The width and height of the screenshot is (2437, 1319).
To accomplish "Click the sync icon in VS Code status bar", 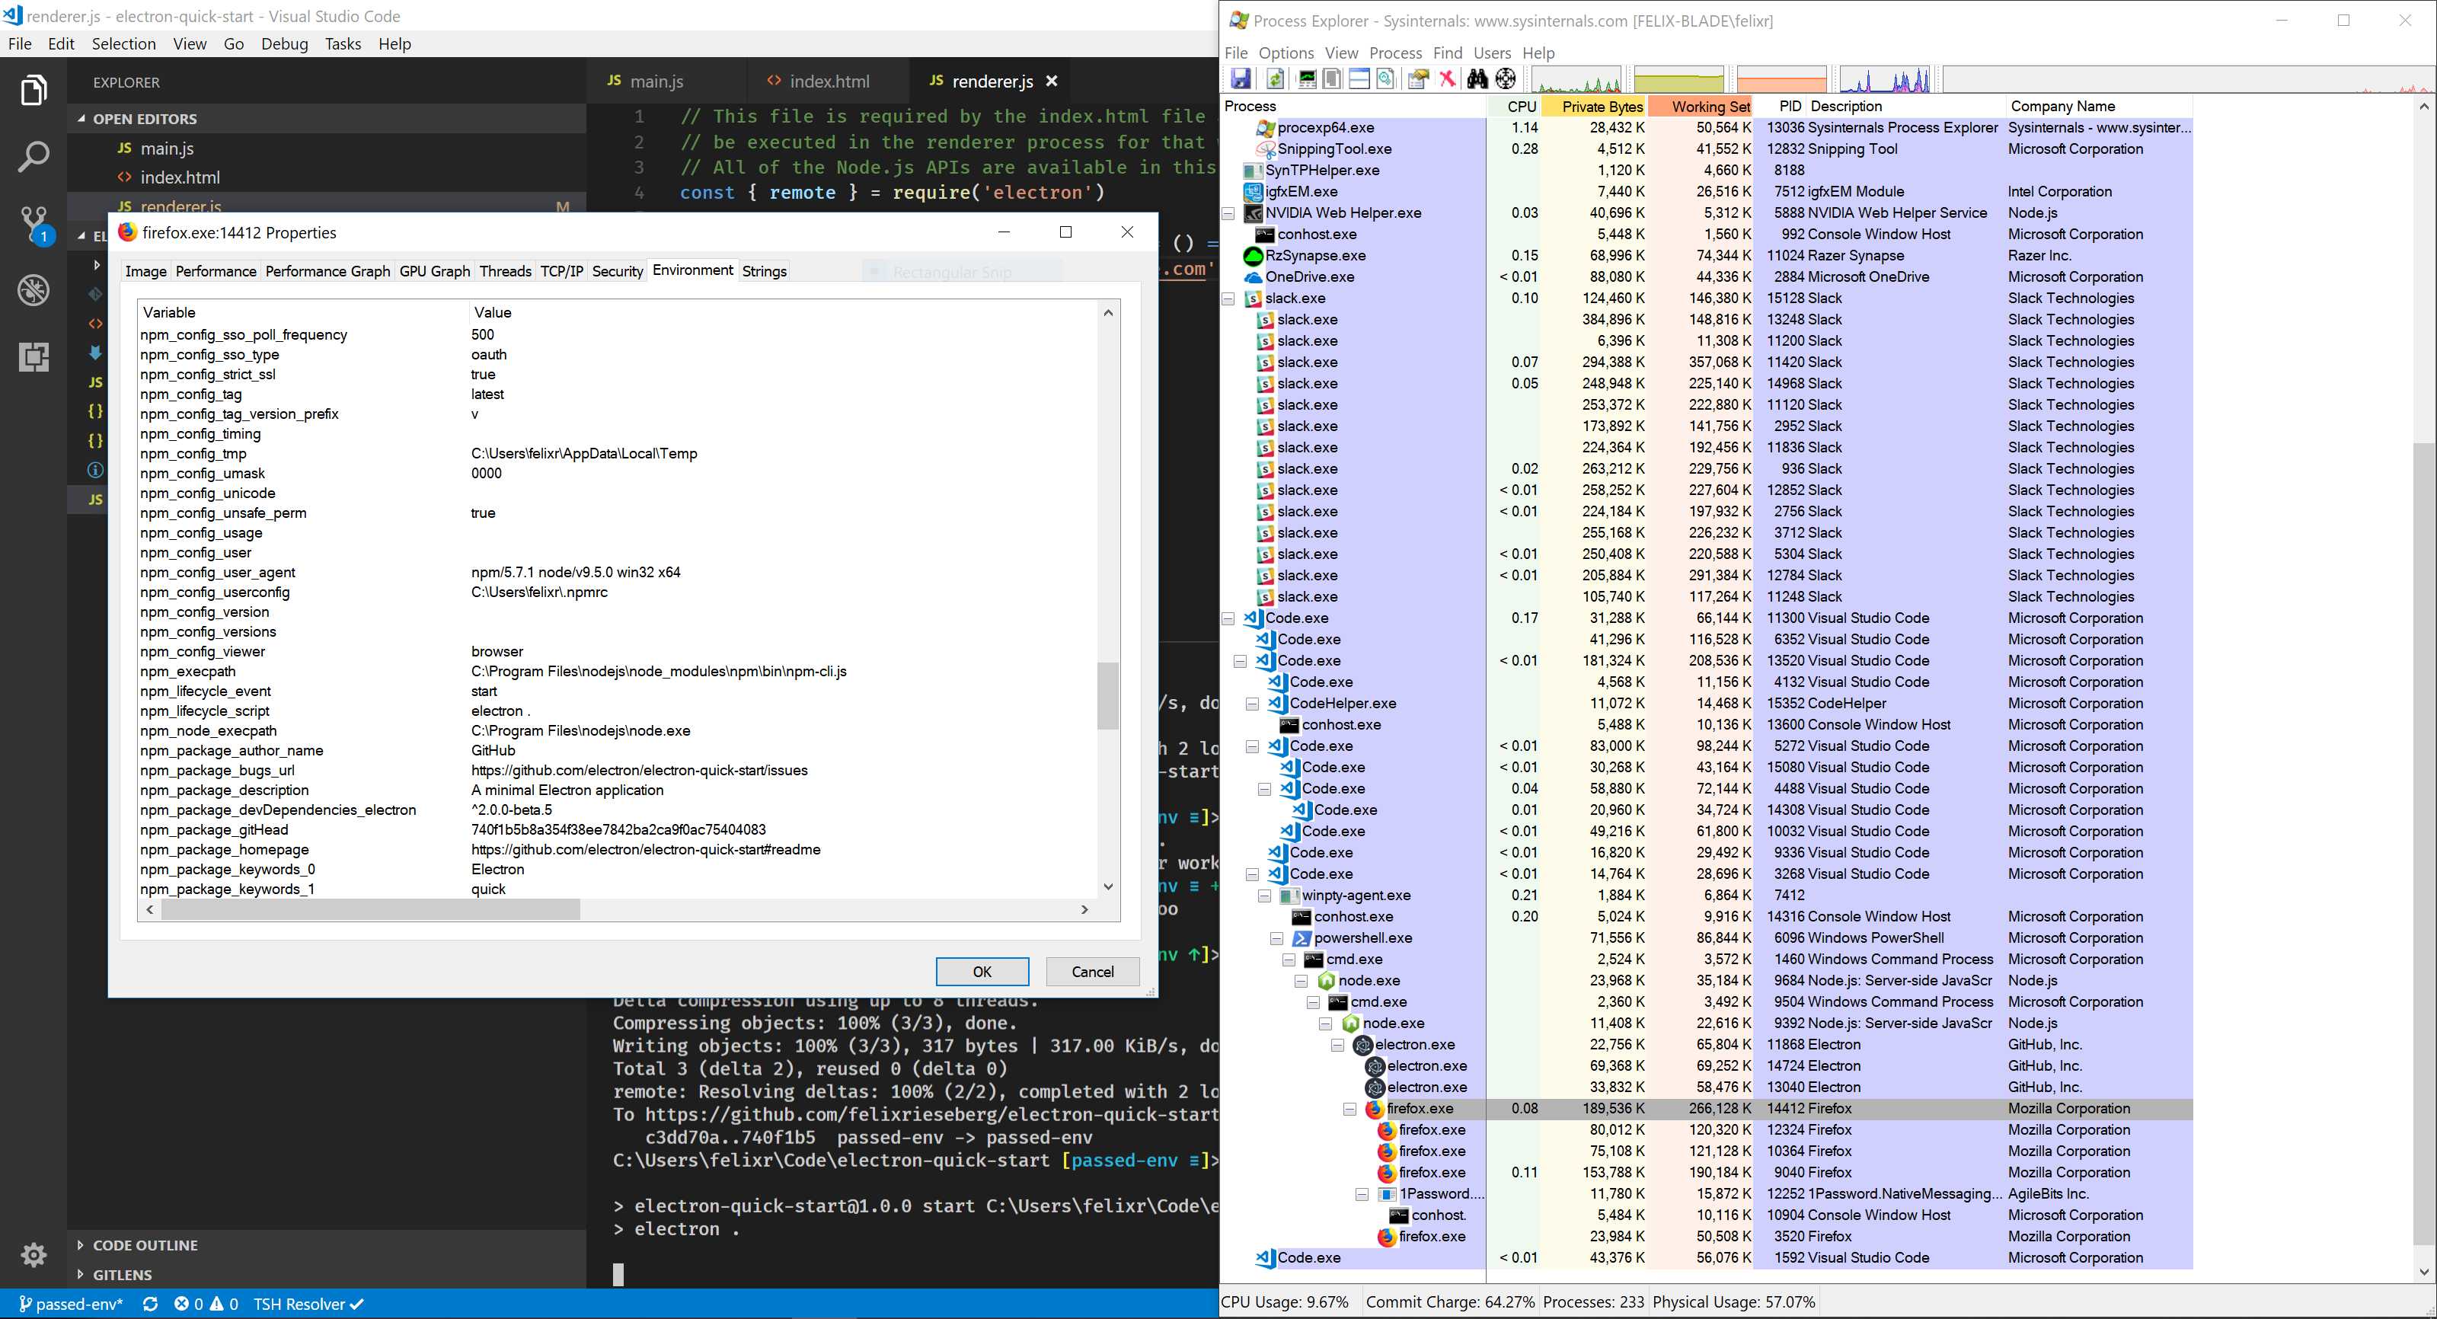I will pos(152,1304).
